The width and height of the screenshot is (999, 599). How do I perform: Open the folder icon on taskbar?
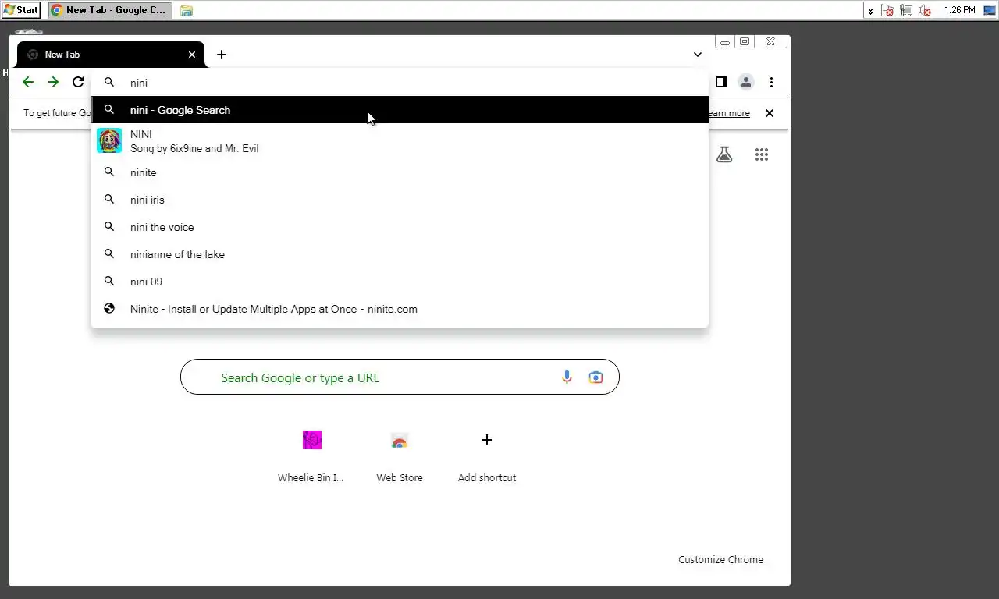(x=187, y=10)
